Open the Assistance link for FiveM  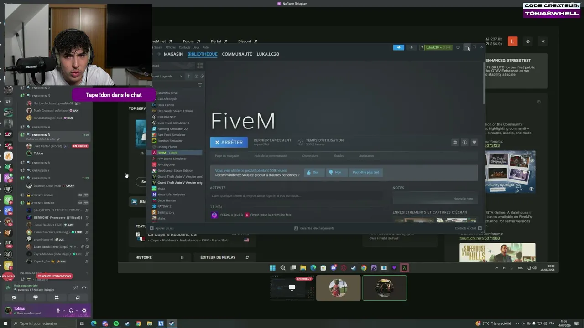click(366, 156)
